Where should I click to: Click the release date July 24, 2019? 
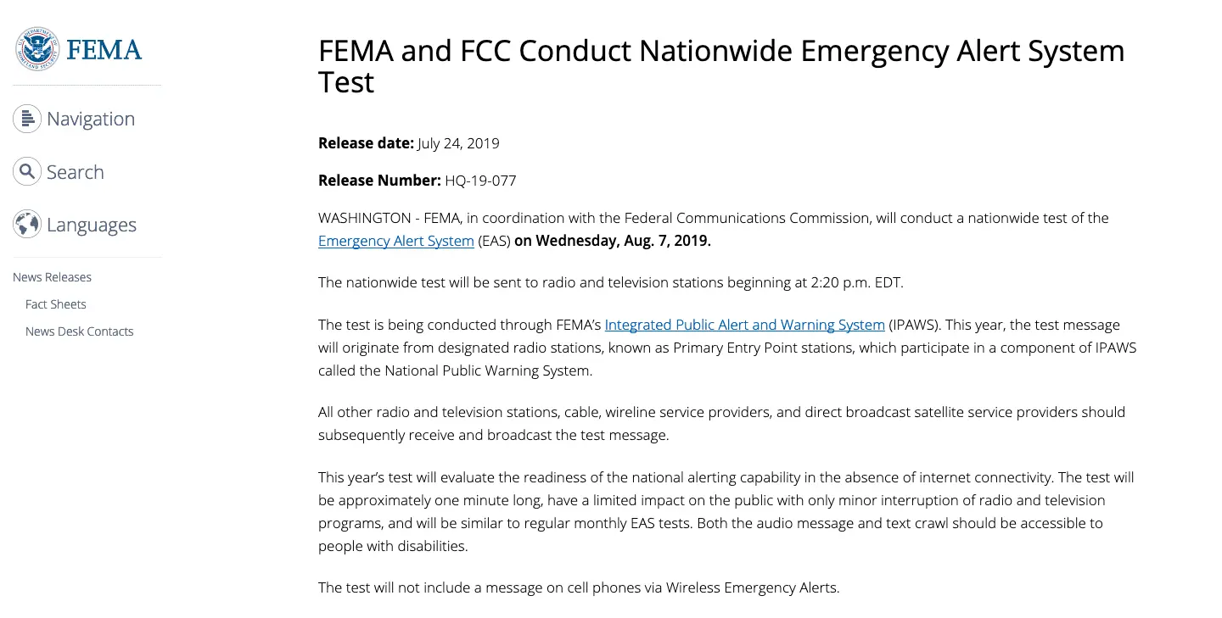pos(458,143)
